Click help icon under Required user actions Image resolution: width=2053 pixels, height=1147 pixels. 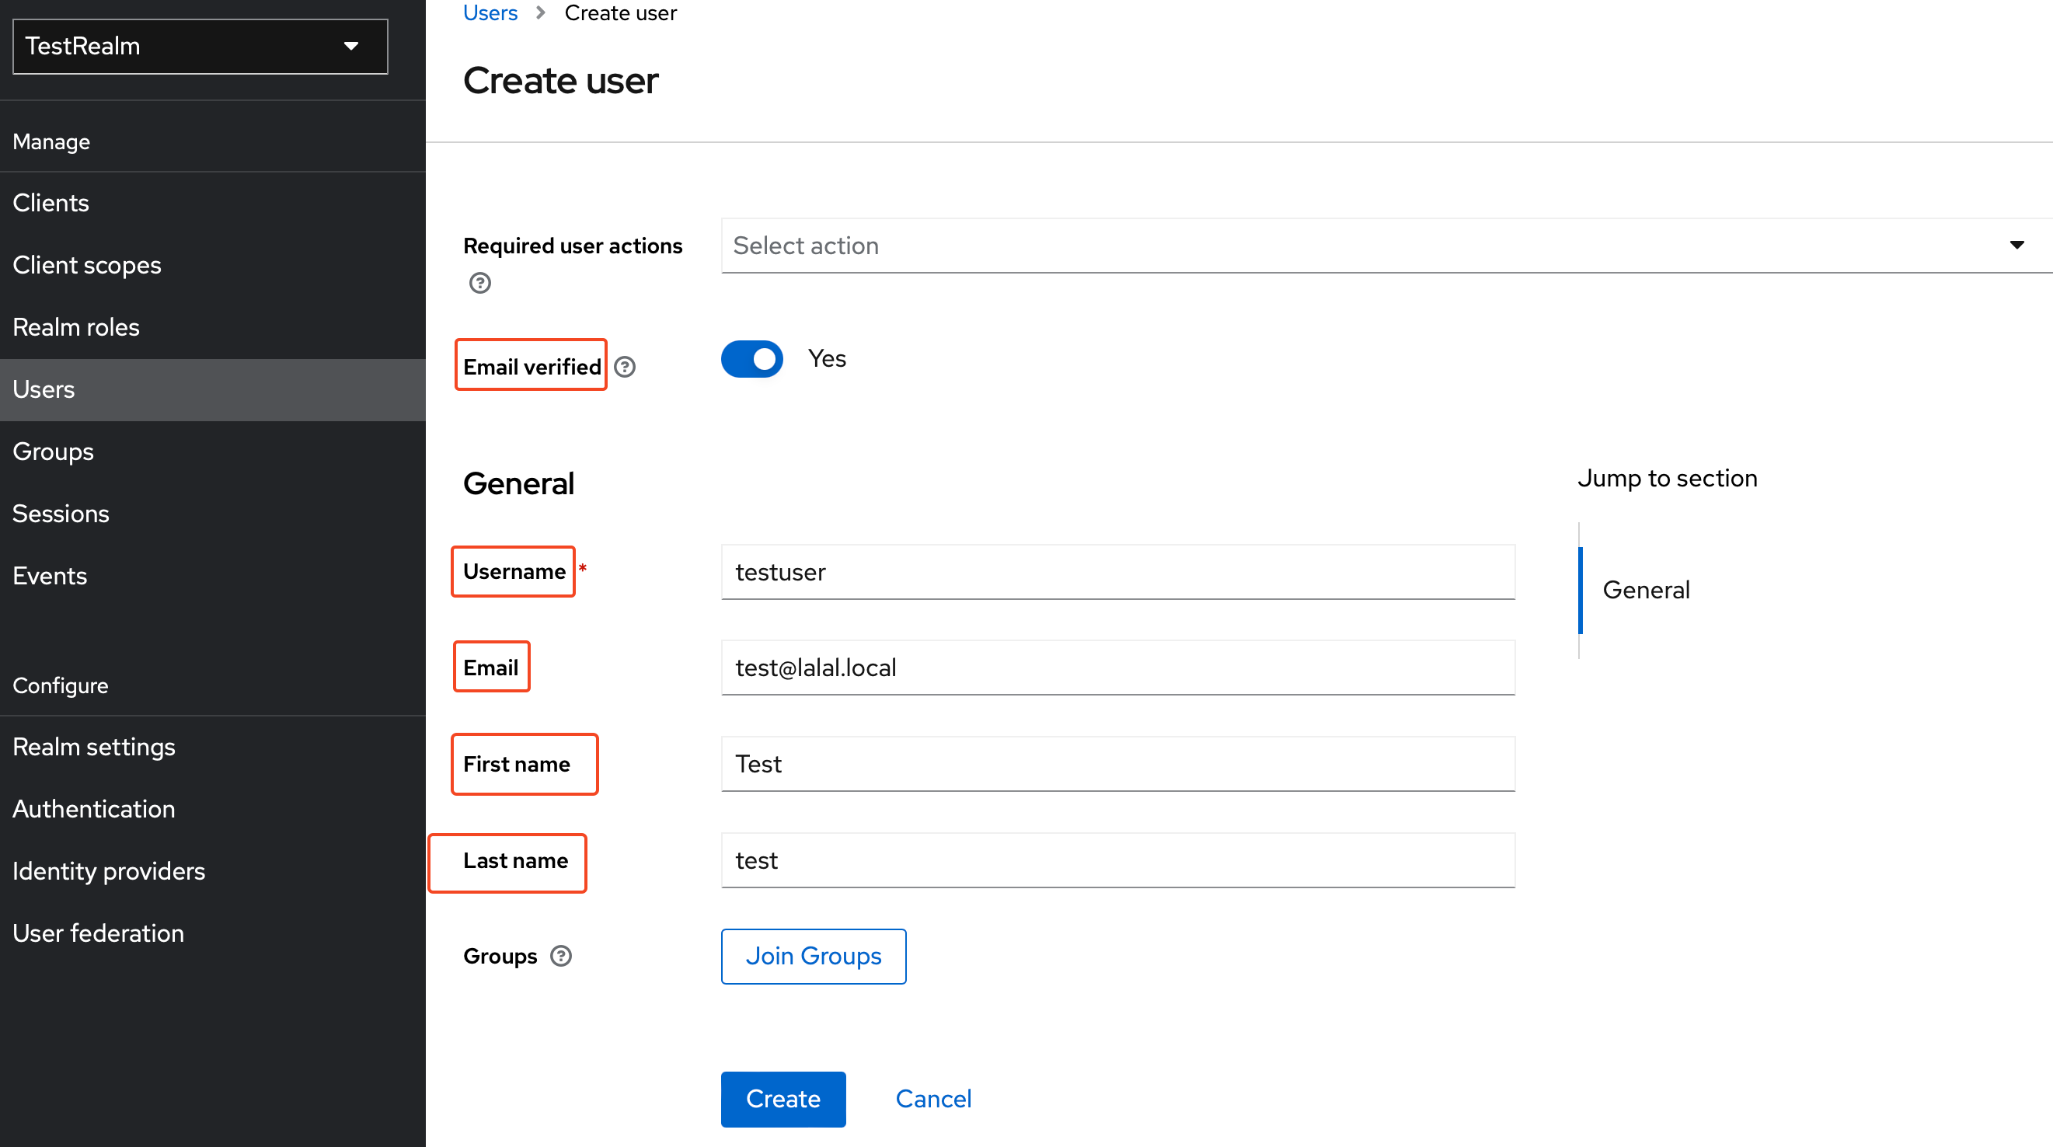(x=479, y=283)
